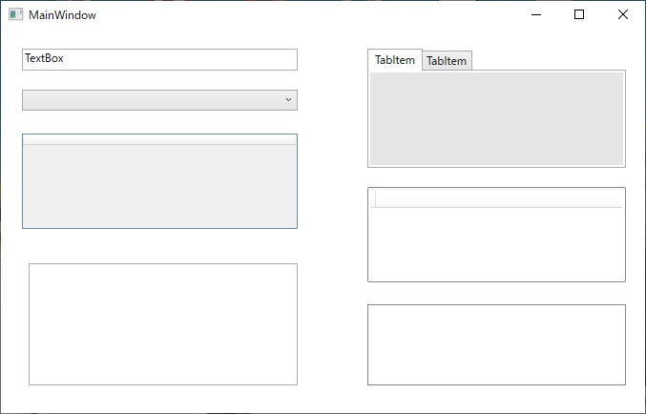Click the header row of the gray list view
The image size is (646, 414).
[x=159, y=139]
